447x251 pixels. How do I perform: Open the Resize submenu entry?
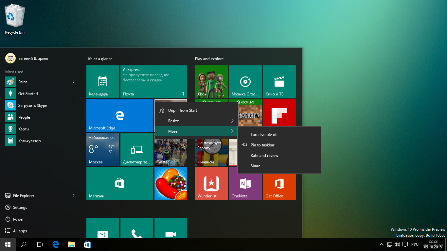coord(196,121)
